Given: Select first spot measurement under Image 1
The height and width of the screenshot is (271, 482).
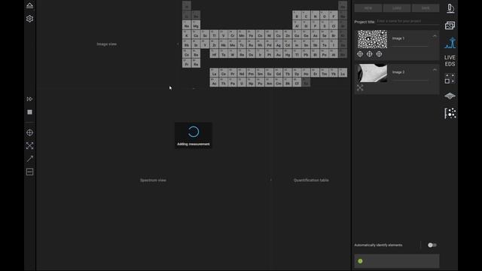Looking at the screenshot, I should coord(360,54).
